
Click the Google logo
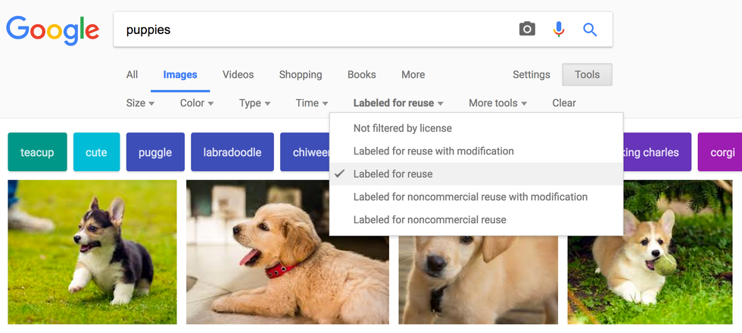click(52, 30)
